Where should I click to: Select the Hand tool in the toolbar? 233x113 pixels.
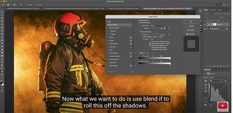click(2, 72)
